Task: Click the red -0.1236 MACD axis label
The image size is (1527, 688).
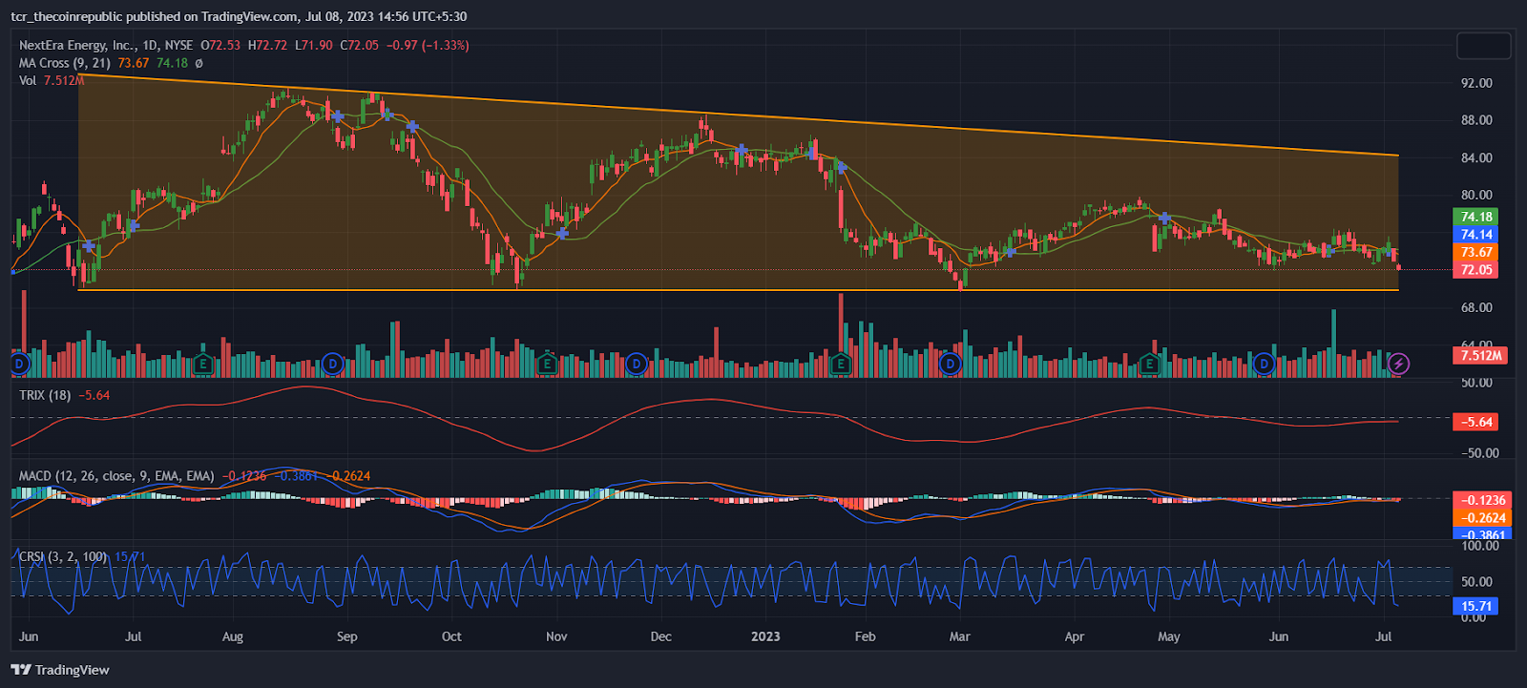Action: click(1481, 500)
